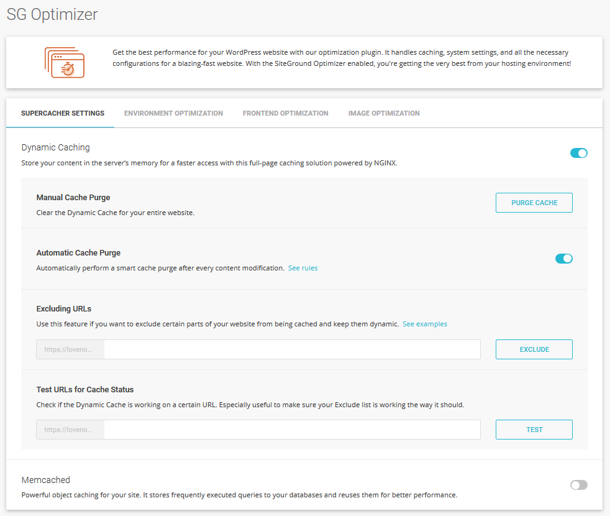Disable the Automatic Cache Purge toggle
The height and width of the screenshot is (516, 610).
click(563, 259)
